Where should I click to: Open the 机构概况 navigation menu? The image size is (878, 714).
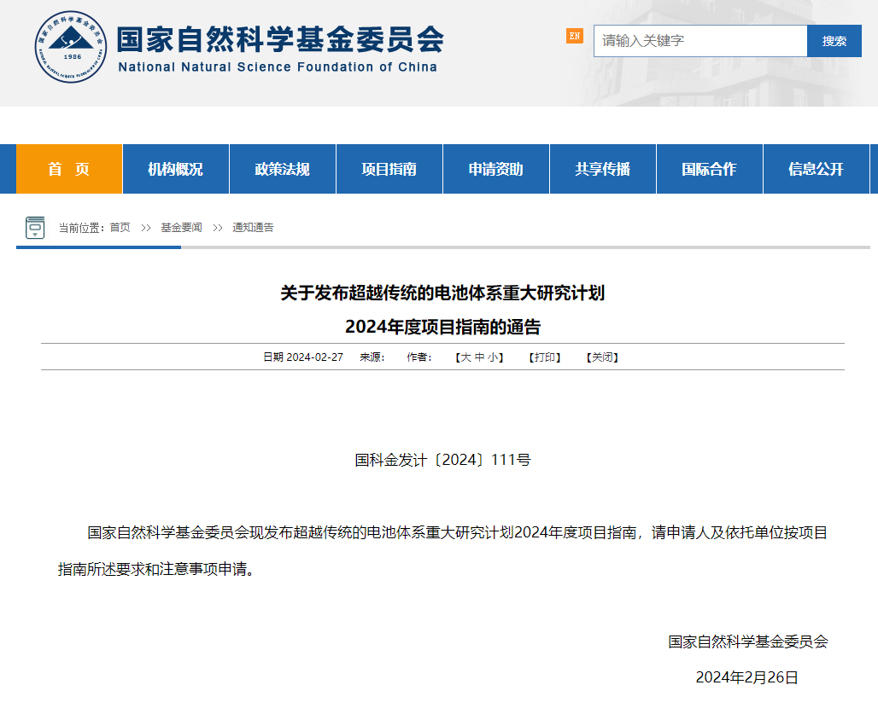pos(175,169)
